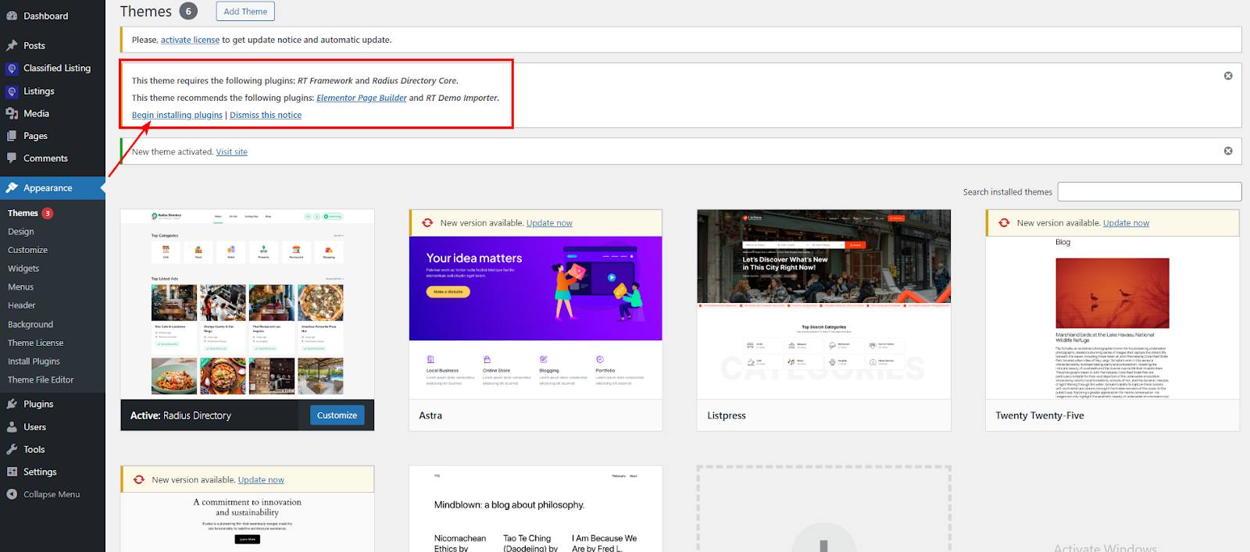Open the Twenty Twenty-Five theme thumbnail
This screenshot has height=552, width=1250.
pos(1112,318)
